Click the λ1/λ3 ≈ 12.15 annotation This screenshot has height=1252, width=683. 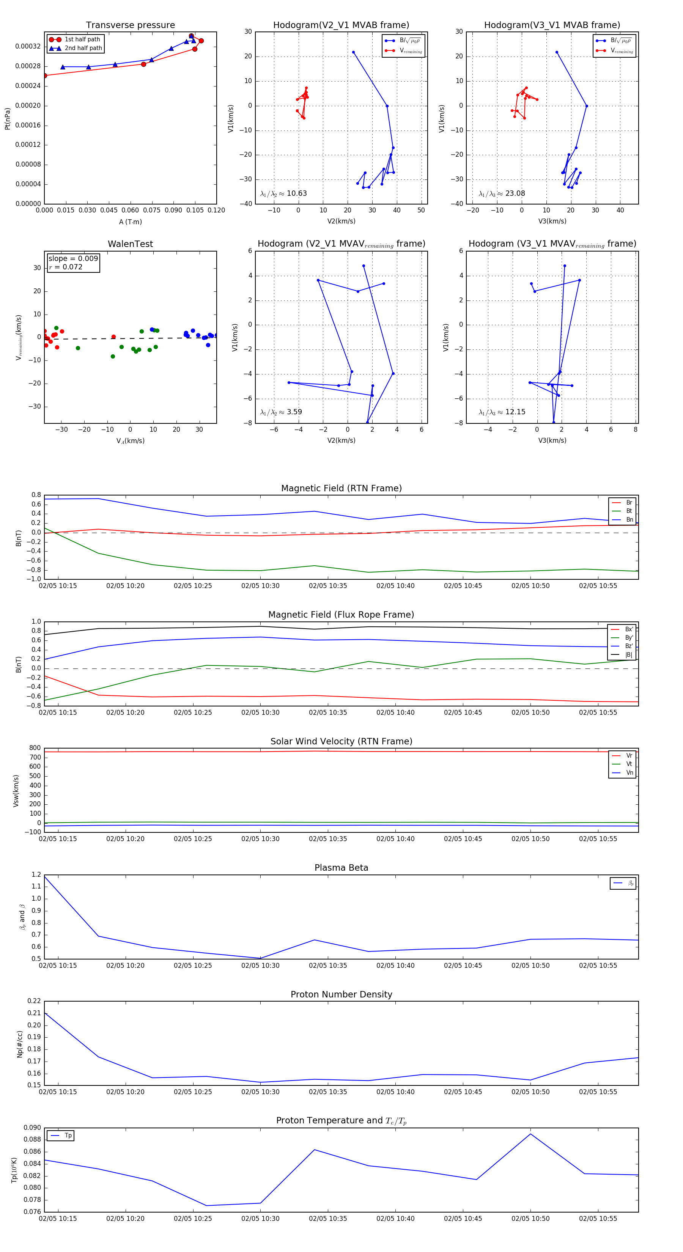[x=502, y=412]
